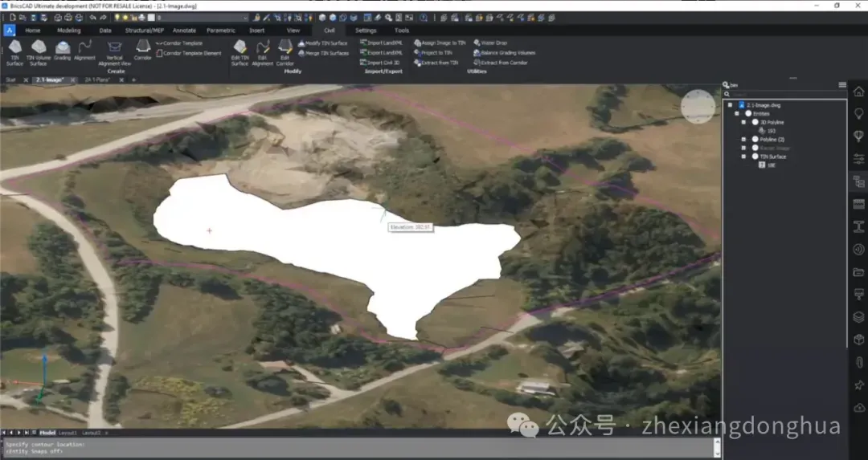
Task: Open the Attachments paperclip panel
Action: [x=858, y=362]
